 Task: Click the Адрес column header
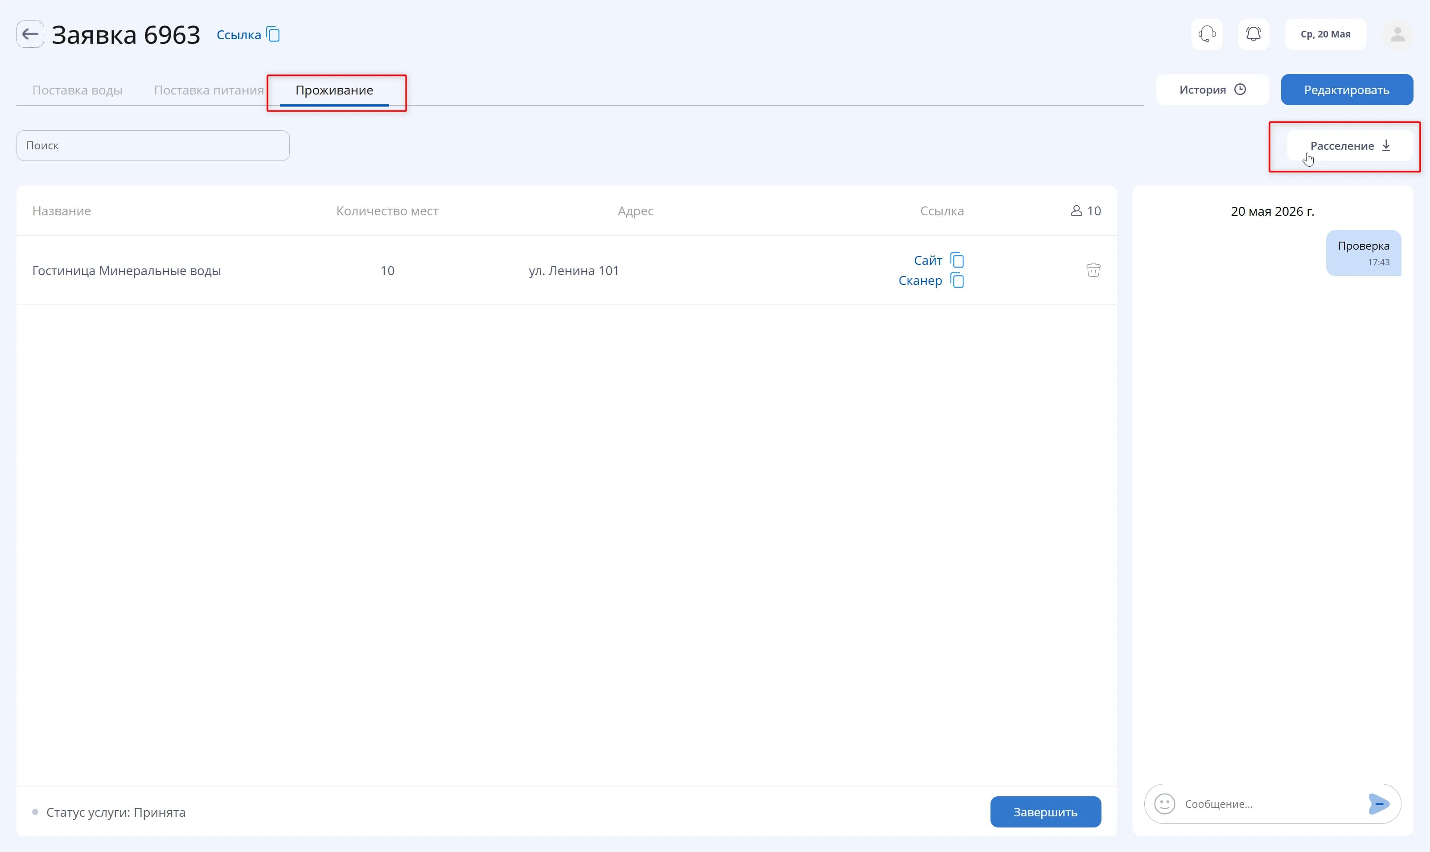[x=635, y=211]
